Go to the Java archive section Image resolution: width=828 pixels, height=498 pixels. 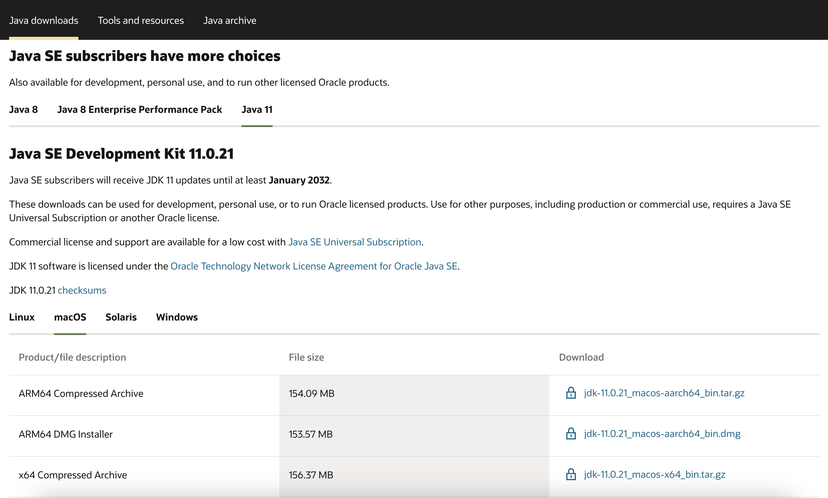[230, 21]
